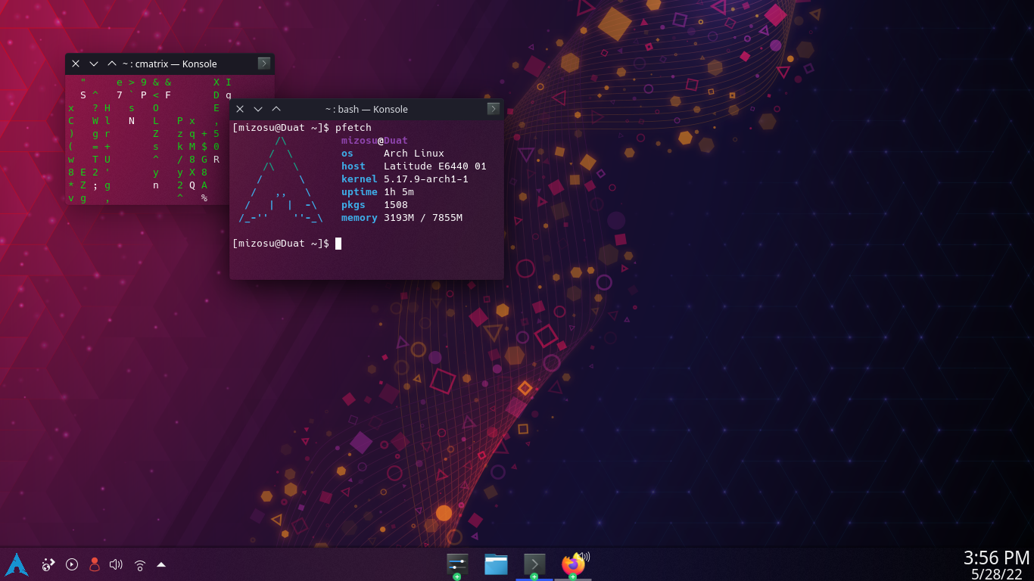Click the Konsole icon in bash window title bar
Viewport: 1034px width, 581px height.
point(494,109)
